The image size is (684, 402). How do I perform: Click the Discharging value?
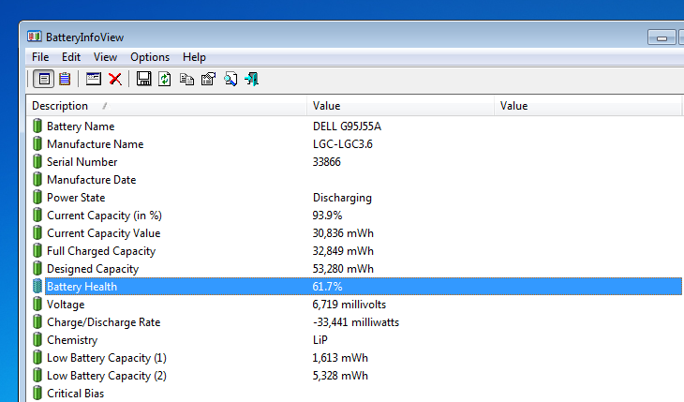342,198
